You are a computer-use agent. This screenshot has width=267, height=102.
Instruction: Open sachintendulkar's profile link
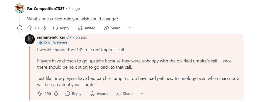coord(51,37)
